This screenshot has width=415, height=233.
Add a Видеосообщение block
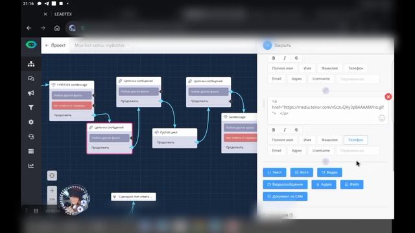coord(285,184)
